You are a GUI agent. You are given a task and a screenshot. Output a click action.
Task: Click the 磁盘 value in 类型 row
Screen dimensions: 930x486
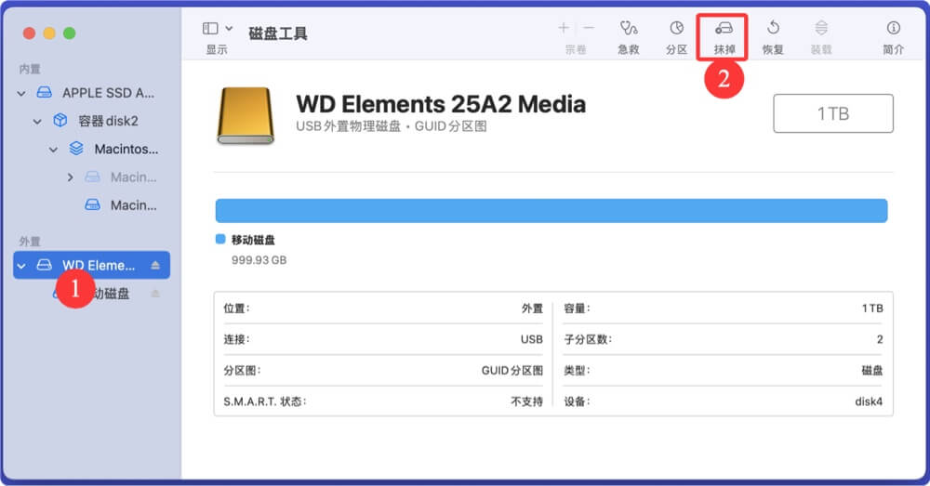click(x=872, y=371)
